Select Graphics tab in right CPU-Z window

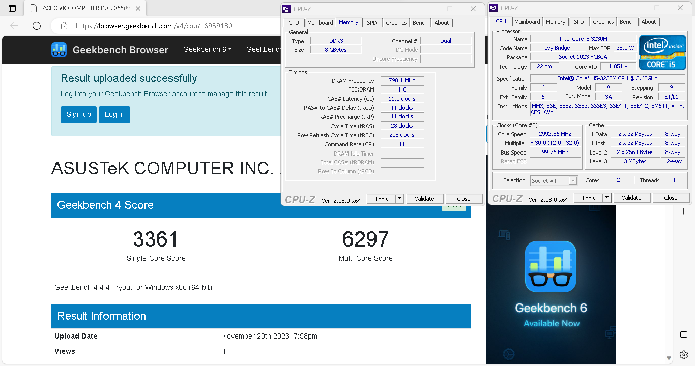[x=603, y=22]
